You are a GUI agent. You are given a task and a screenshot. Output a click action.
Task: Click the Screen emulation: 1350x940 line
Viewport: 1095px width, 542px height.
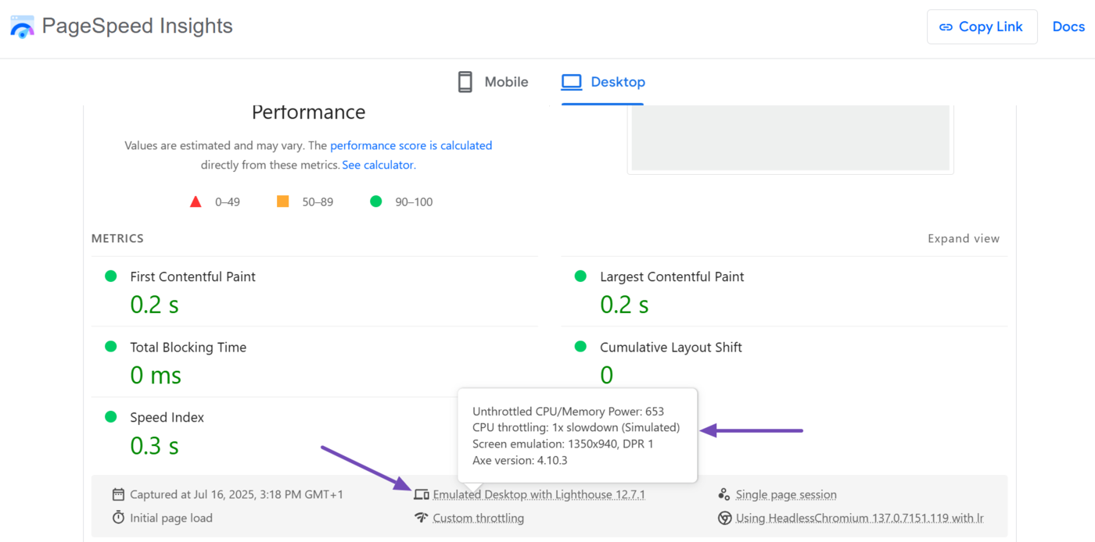tap(563, 444)
